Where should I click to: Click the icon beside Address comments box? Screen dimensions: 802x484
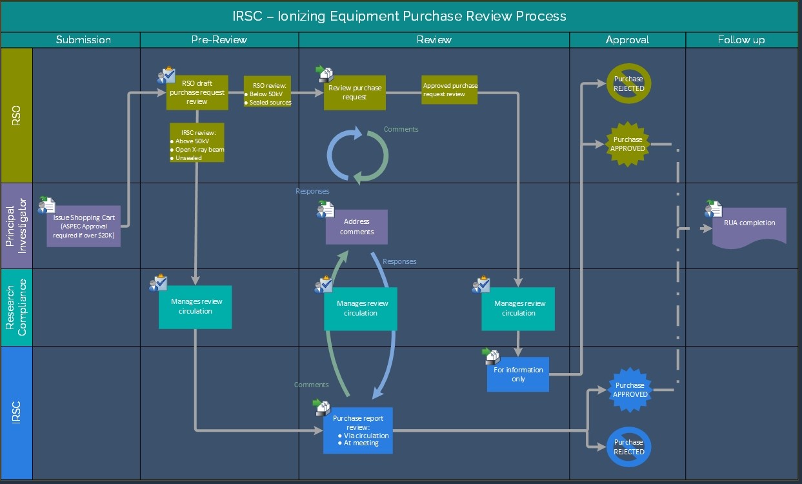tap(326, 210)
